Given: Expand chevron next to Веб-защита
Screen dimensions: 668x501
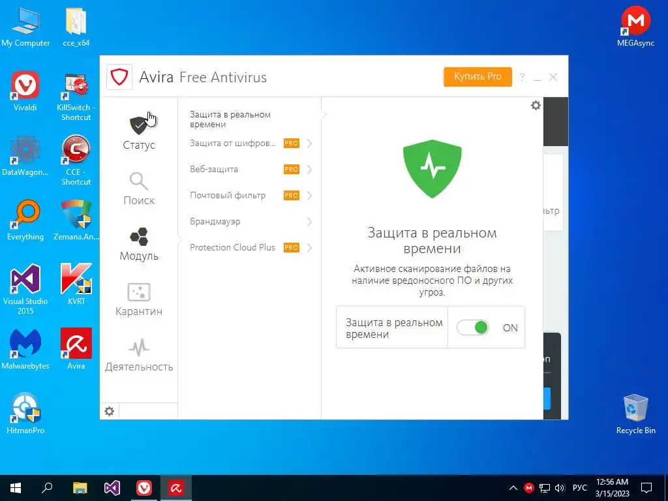Looking at the screenshot, I should click(310, 170).
